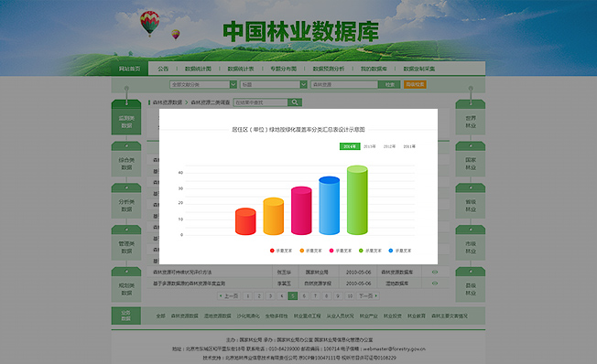Image resolution: width=597 pixels, height=364 pixels.
Task: Click the 规划类数据 sidebar tag
Action: point(126,284)
